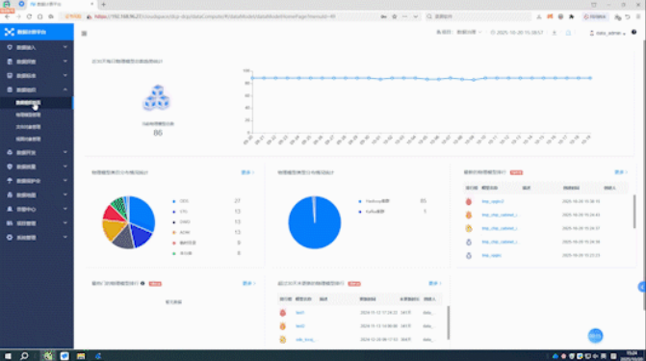Viewport: 646px width, 361px height.
Task: Click the key icon in address bar
Action: point(383,16)
